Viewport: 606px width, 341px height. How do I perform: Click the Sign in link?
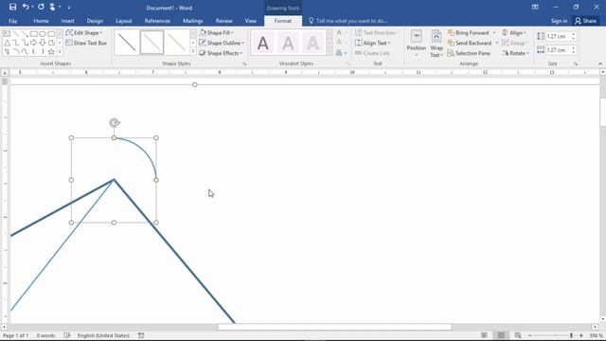(559, 21)
